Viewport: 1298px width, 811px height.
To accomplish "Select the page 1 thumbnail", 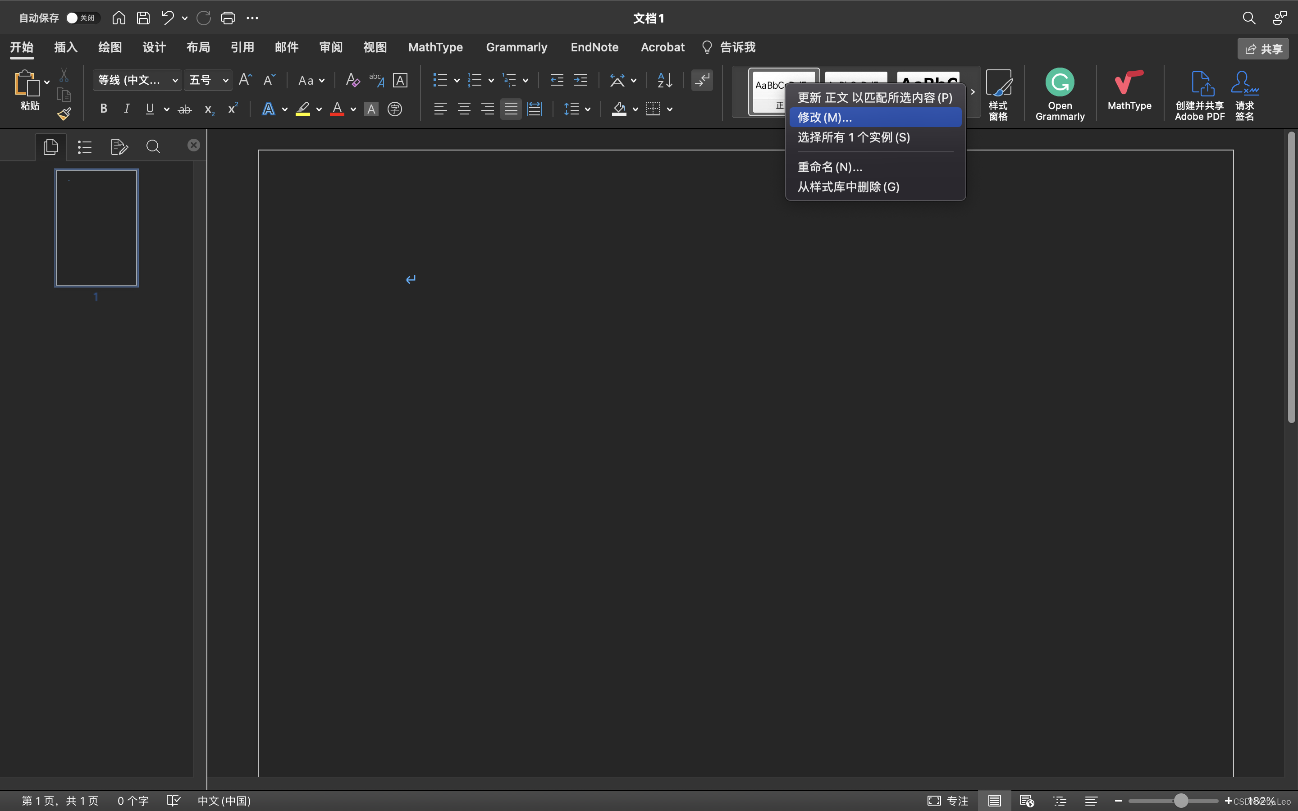I will 96,228.
